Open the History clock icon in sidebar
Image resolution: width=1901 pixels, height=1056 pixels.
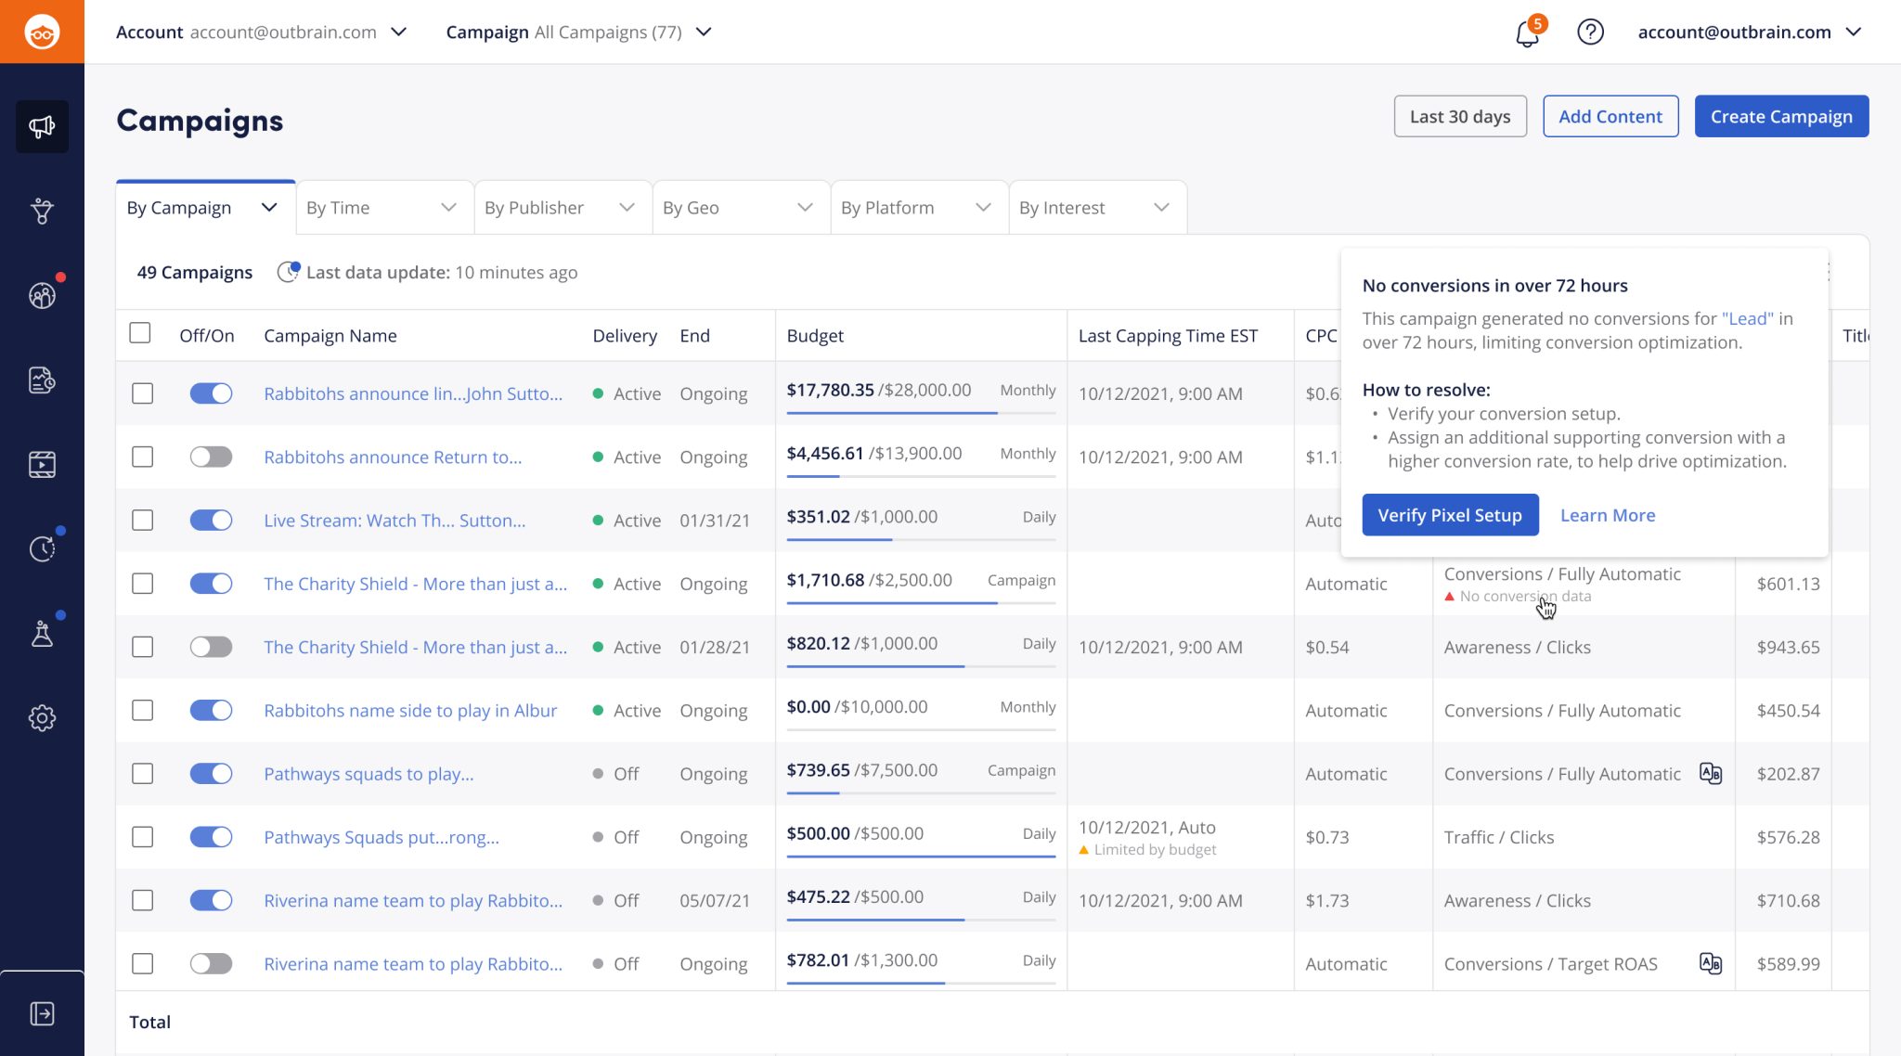pos(41,547)
